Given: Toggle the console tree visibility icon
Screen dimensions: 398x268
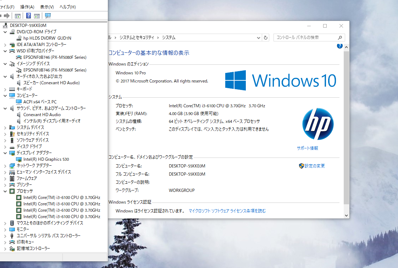Looking at the screenshot, I should tap(17, 16).
